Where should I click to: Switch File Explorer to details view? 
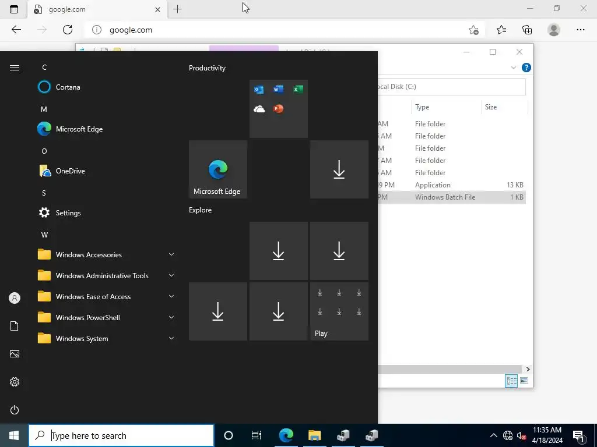(511, 381)
